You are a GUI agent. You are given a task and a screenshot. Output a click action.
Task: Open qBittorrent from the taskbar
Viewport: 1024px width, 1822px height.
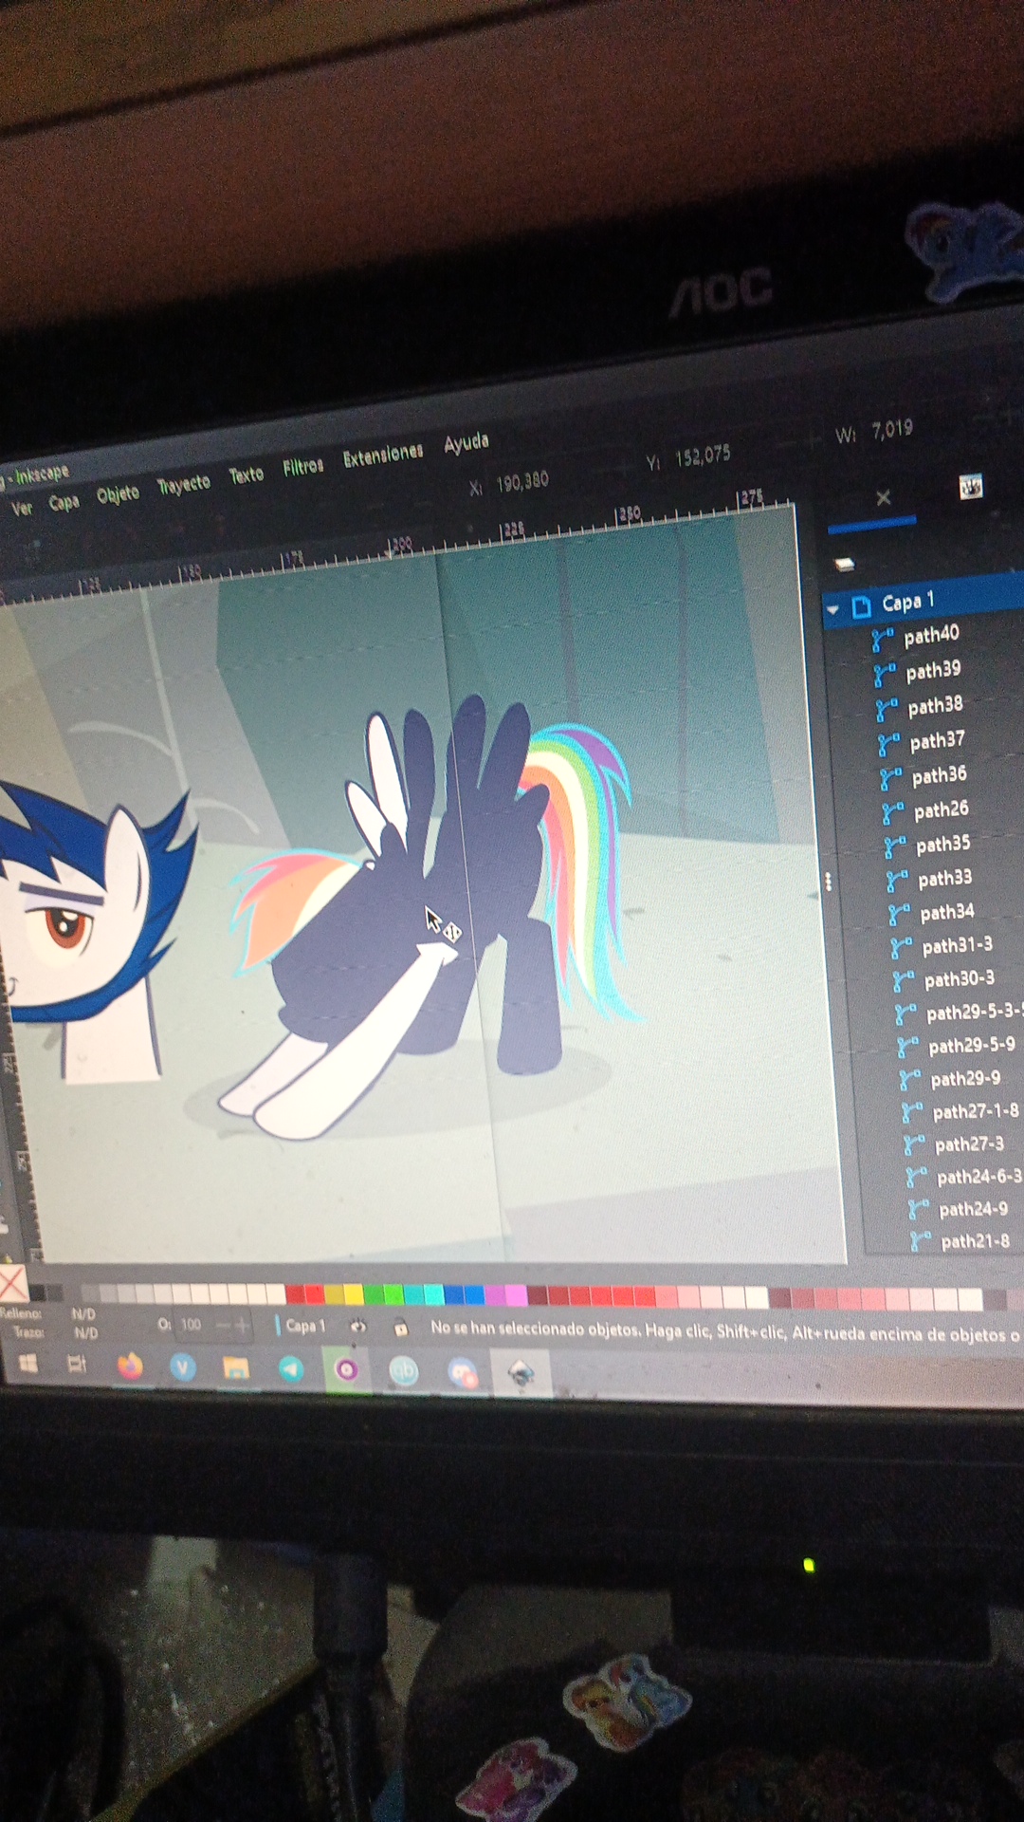[404, 1371]
